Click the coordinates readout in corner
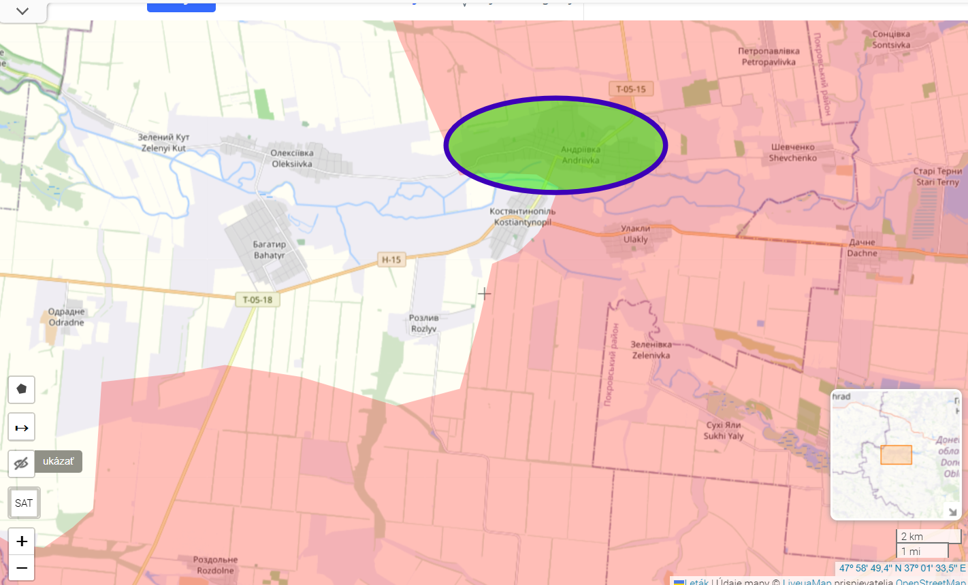 tap(902, 568)
